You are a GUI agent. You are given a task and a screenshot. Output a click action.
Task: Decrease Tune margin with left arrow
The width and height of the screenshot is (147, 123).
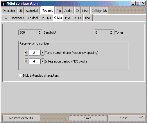pos(26,53)
